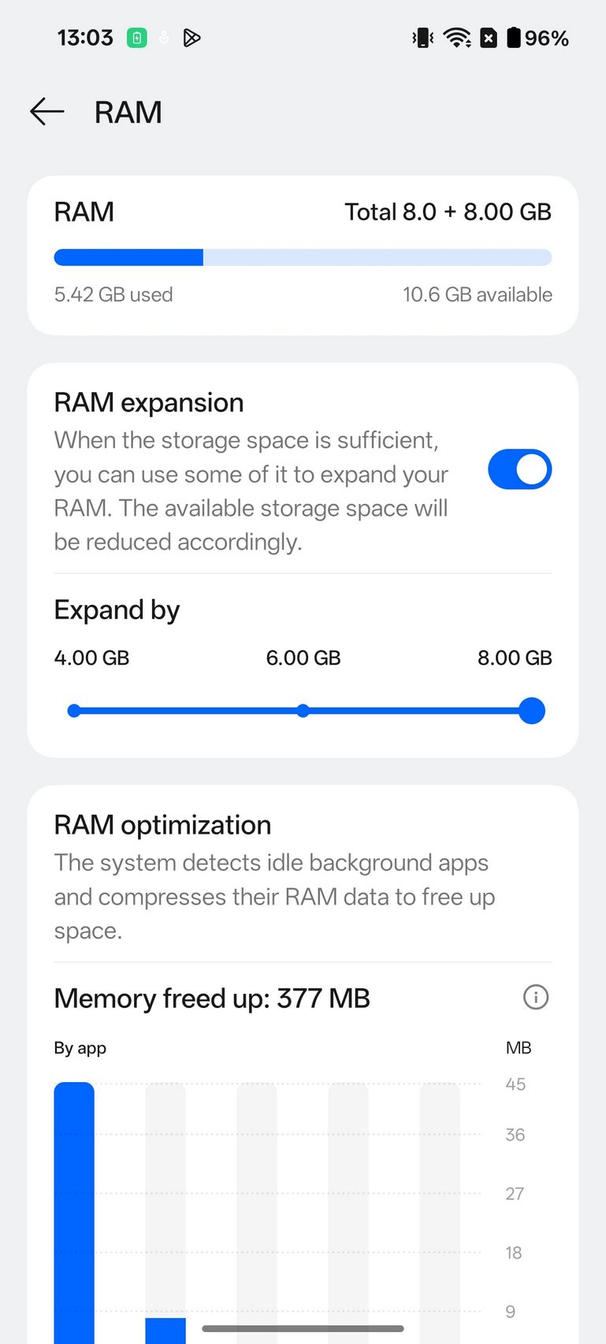Select the 4.00 GB label
Screen dimensions: 606x1344
(x=91, y=658)
